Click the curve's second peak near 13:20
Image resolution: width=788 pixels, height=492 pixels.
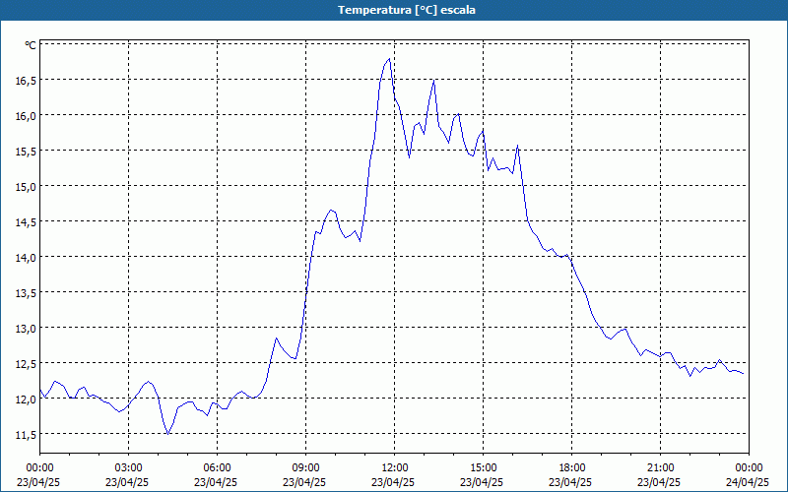point(433,81)
